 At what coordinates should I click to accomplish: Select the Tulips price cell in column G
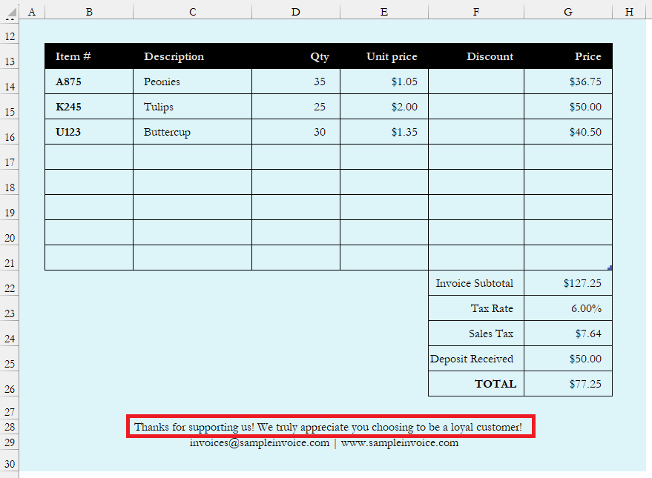tap(568, 107)
